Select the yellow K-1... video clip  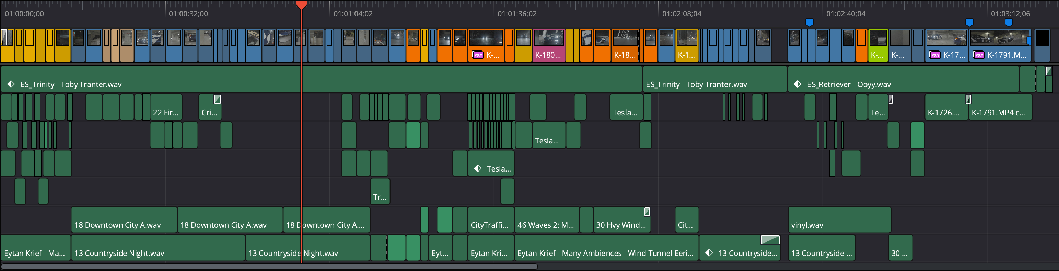tap(687, 46)
